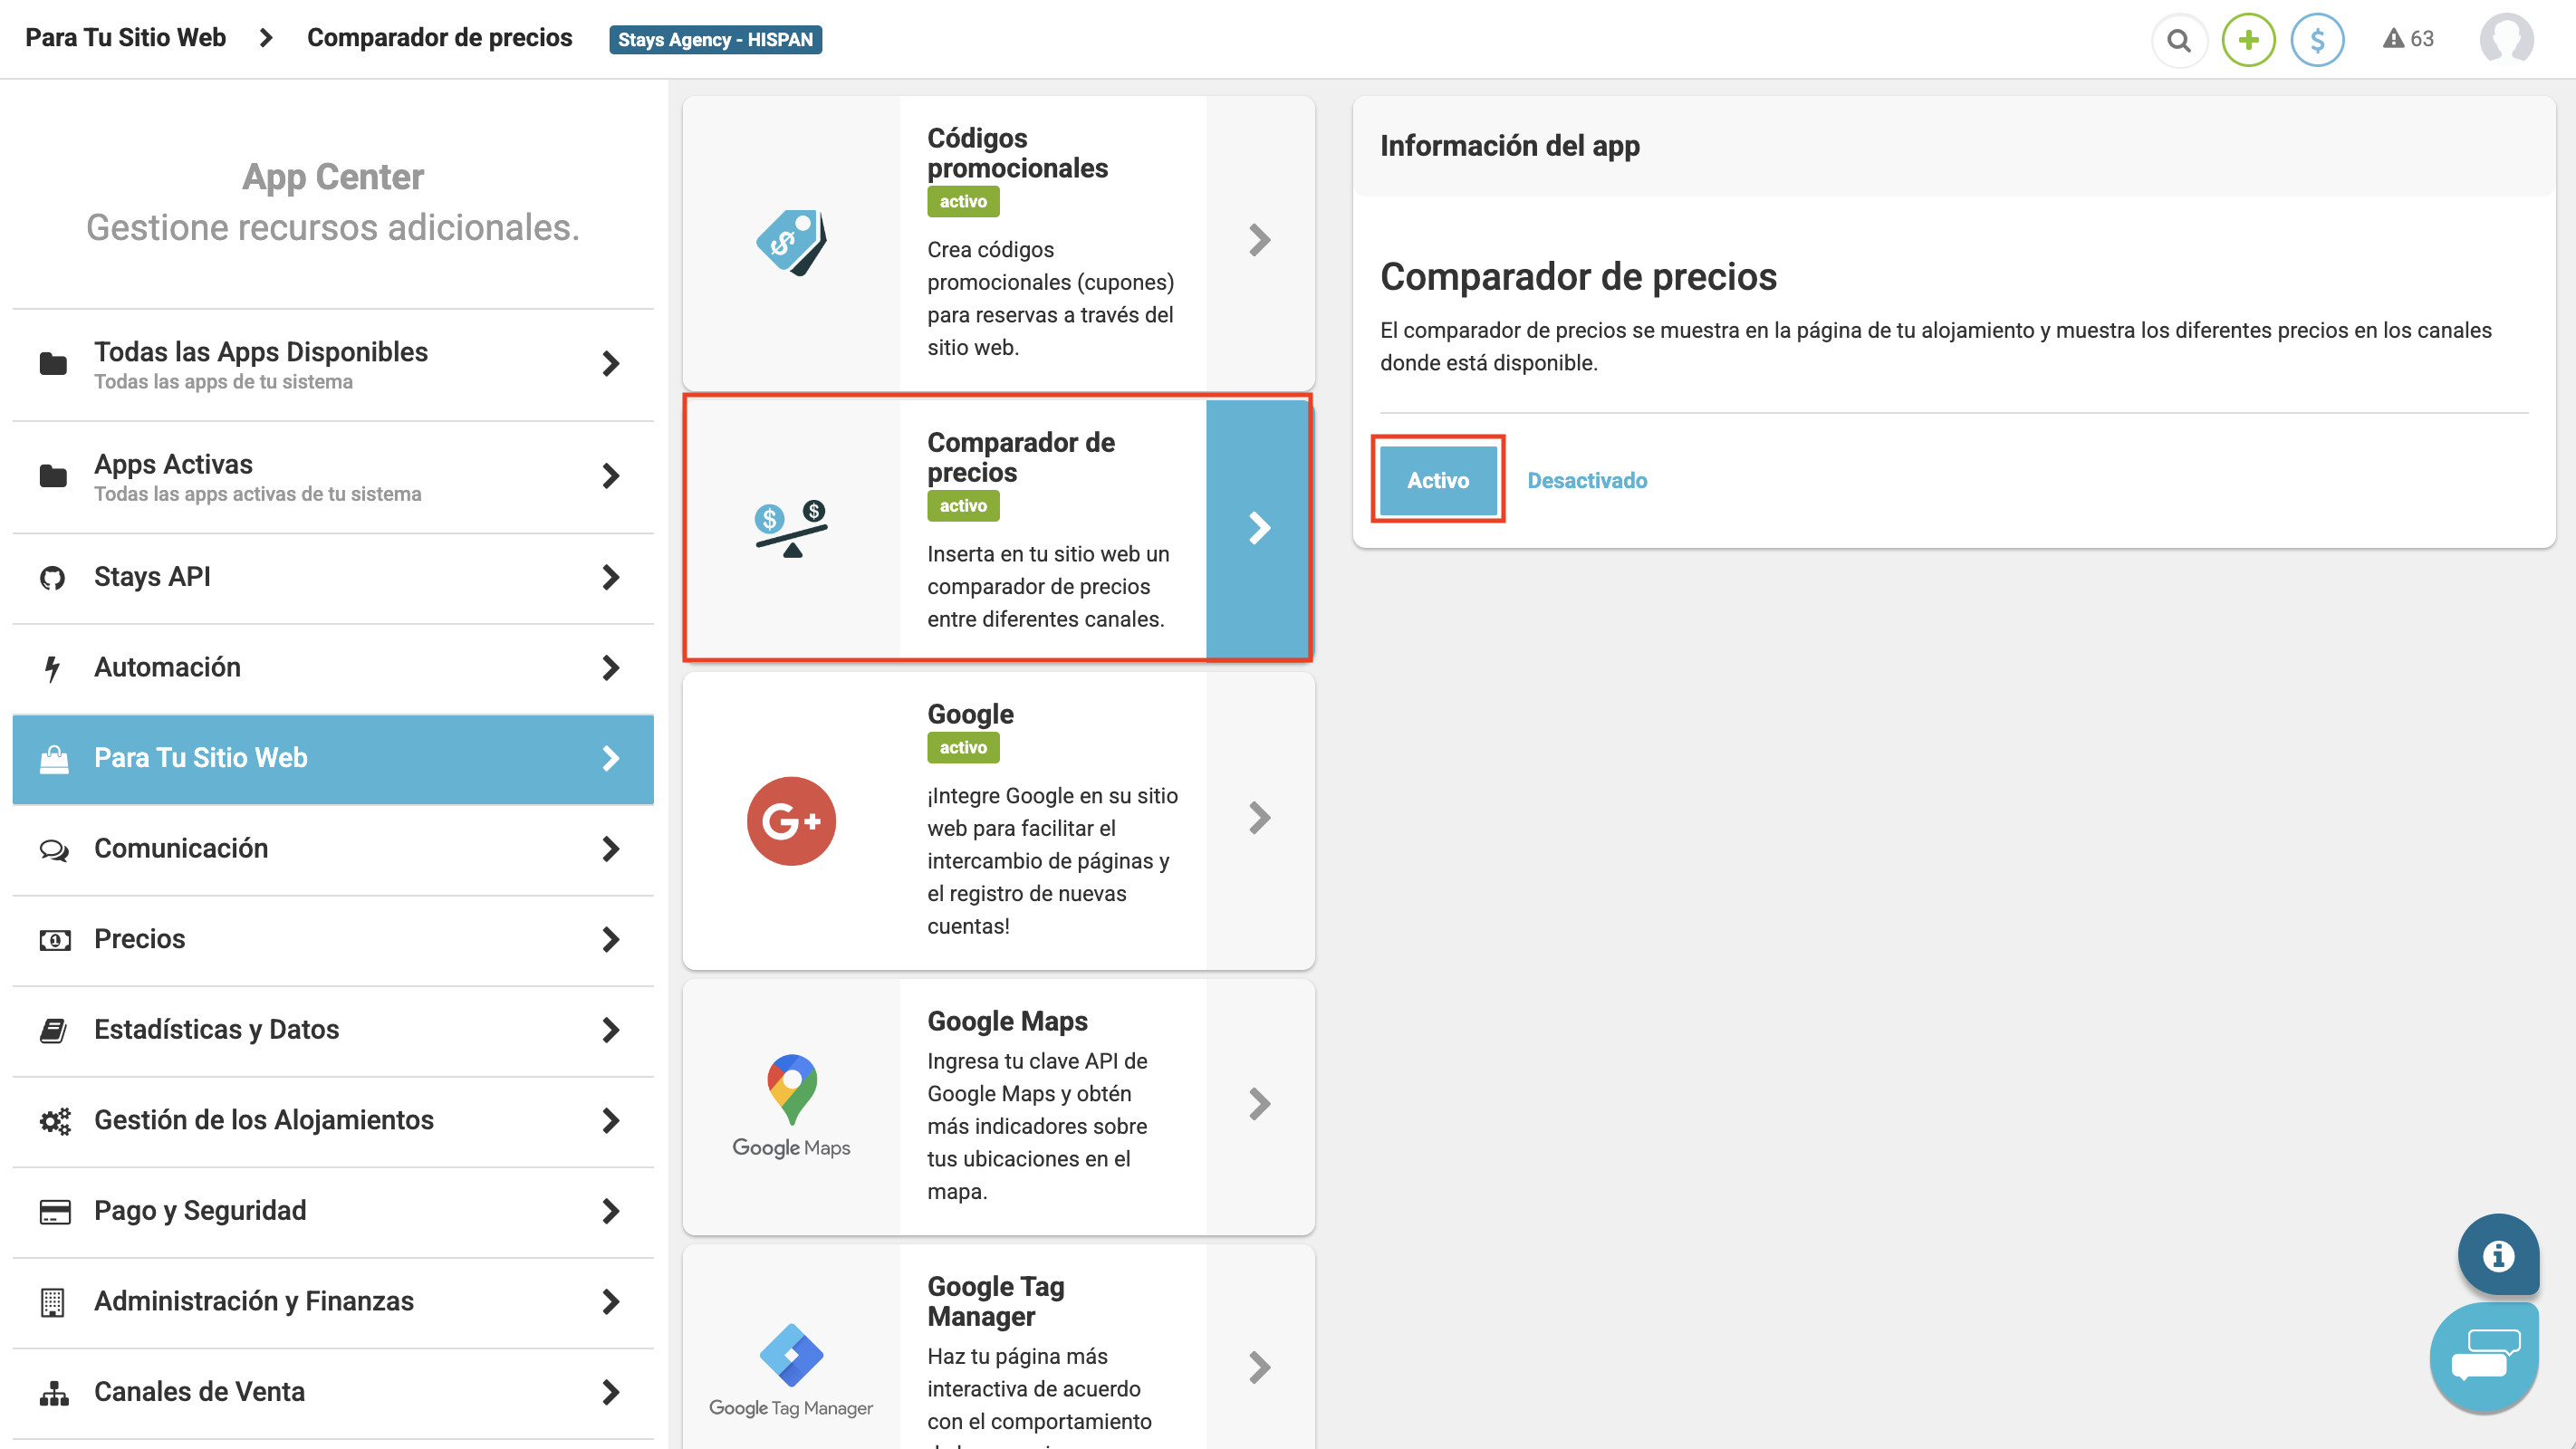Select Pago y Seguridad category
Image resolution: width=2576 pixels, height=1449 pixels.
click(333, 1211)
